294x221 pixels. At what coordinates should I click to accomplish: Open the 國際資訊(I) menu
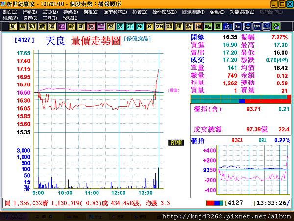[194, 12]
